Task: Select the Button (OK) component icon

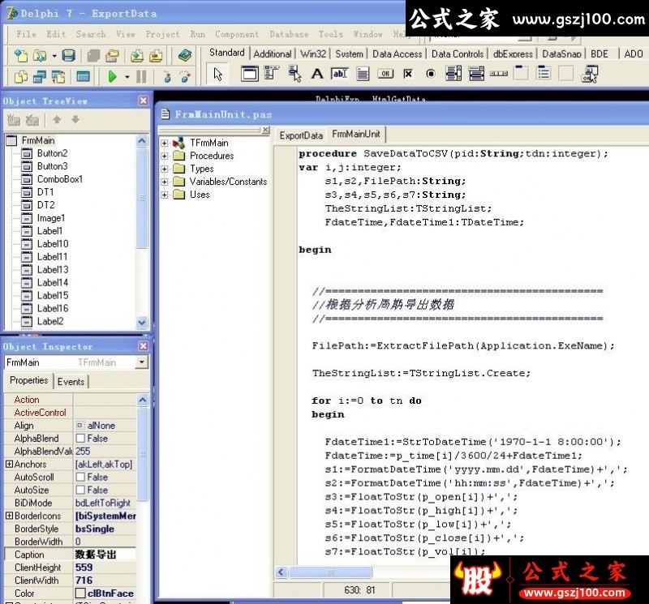Action: pos(385,74)
